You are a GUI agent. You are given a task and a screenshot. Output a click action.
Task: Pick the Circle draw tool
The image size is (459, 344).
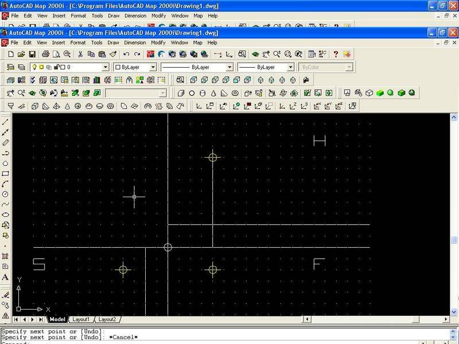point(6,194)
